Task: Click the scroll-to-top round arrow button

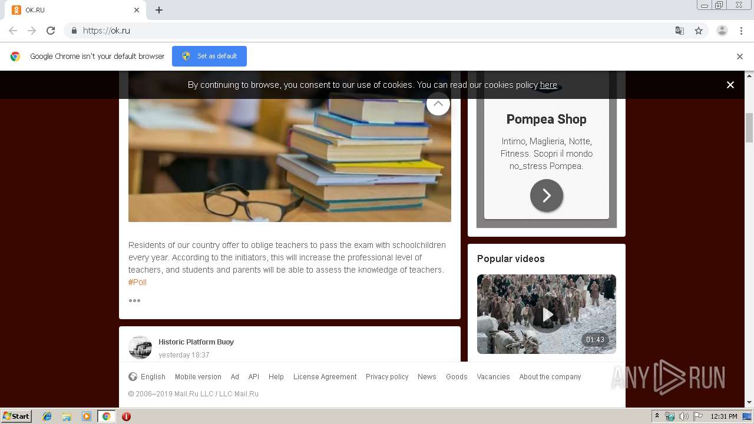Action: [x=438, y=104]
